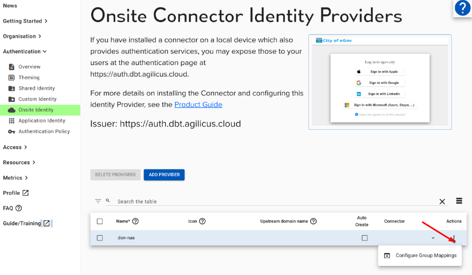Click the sign-in page preview thumbnail
The image size is (472, 275).
click(380, 82)
